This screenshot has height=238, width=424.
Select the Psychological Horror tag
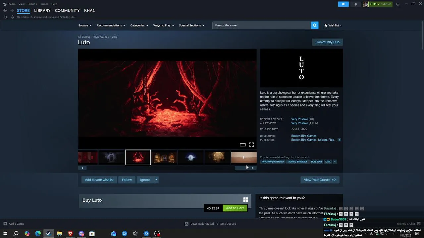(x=273, y=162)
